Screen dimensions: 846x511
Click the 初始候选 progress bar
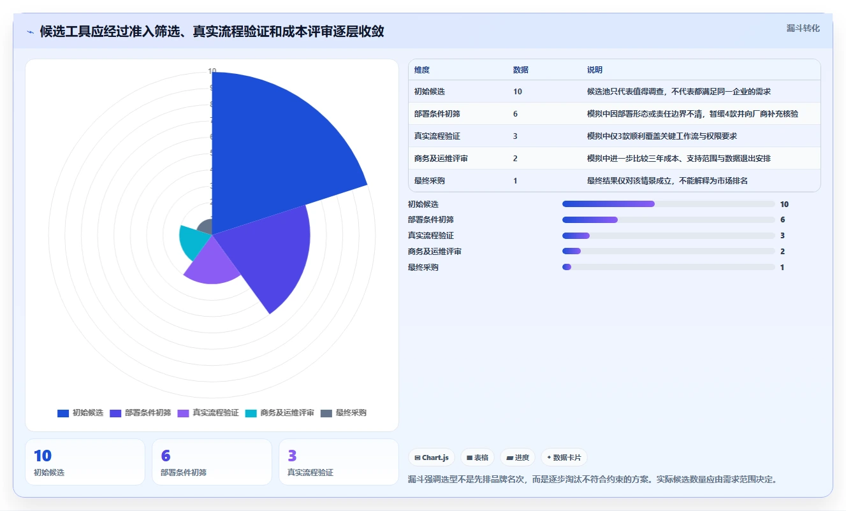(x=668, y=204)
